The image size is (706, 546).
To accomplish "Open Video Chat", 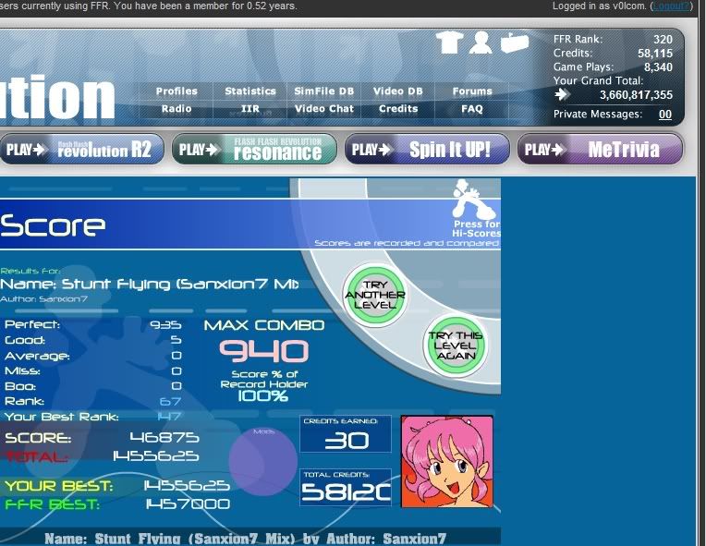I will (324, 109).
